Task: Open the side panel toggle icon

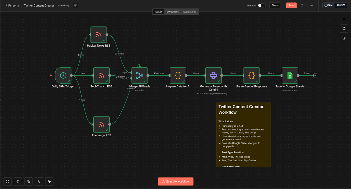Action: (344, 38)
